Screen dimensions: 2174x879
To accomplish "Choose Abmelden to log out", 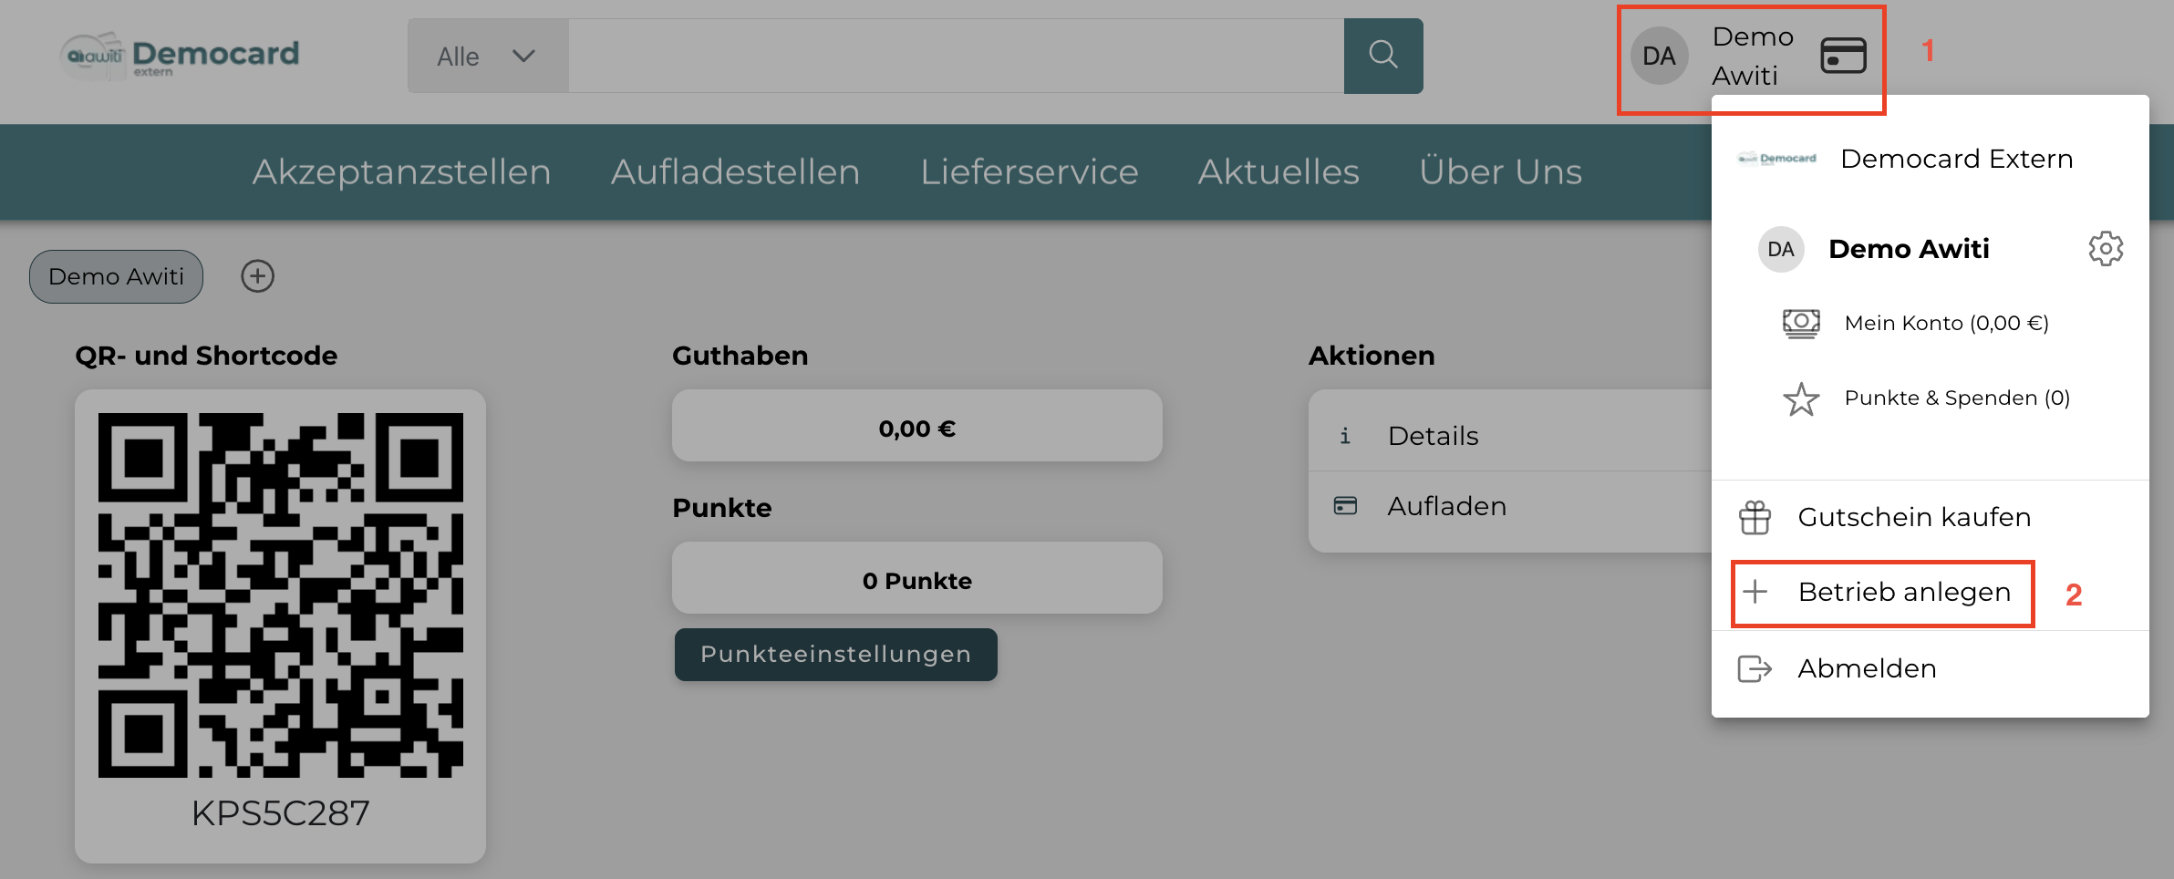I will tap(1867, 668).
